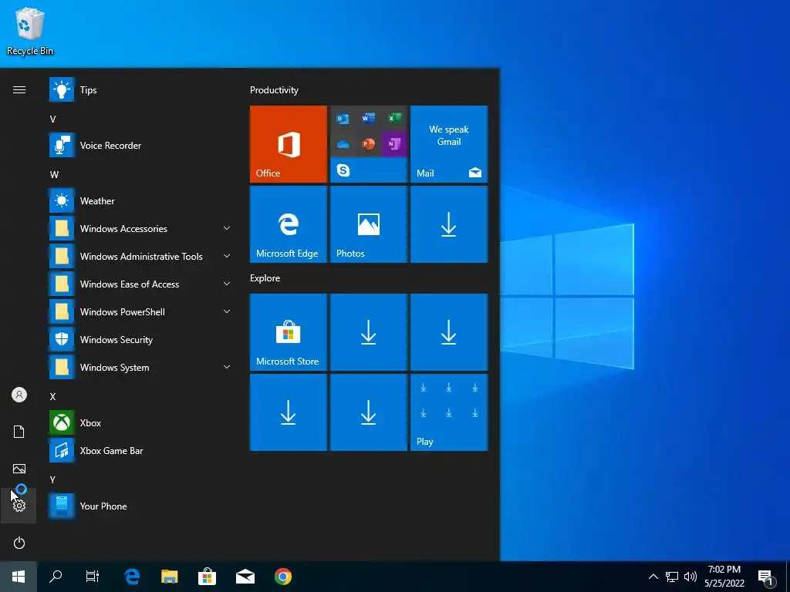790x592 pixels.
Task: Open the user account icon
Action: 19,395
